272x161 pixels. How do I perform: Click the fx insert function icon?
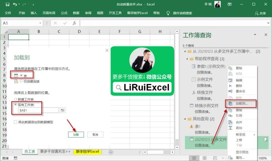(x=74, y=23)
